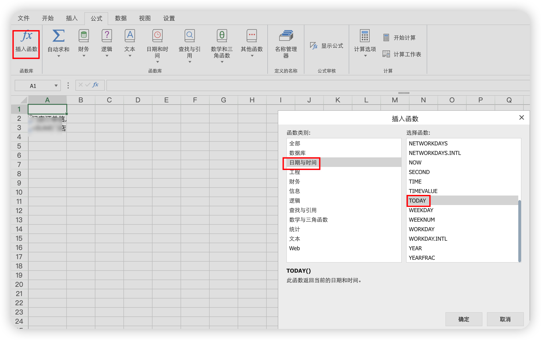
Task: Select the Logical (逻辑) category in dialog
Action: click(x=344, y=200)
